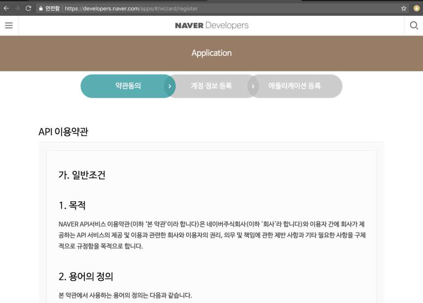Click the secure lock icon in address bar
Image resolution: width=423 pixels, height=303 pixels.
(41, 8)
